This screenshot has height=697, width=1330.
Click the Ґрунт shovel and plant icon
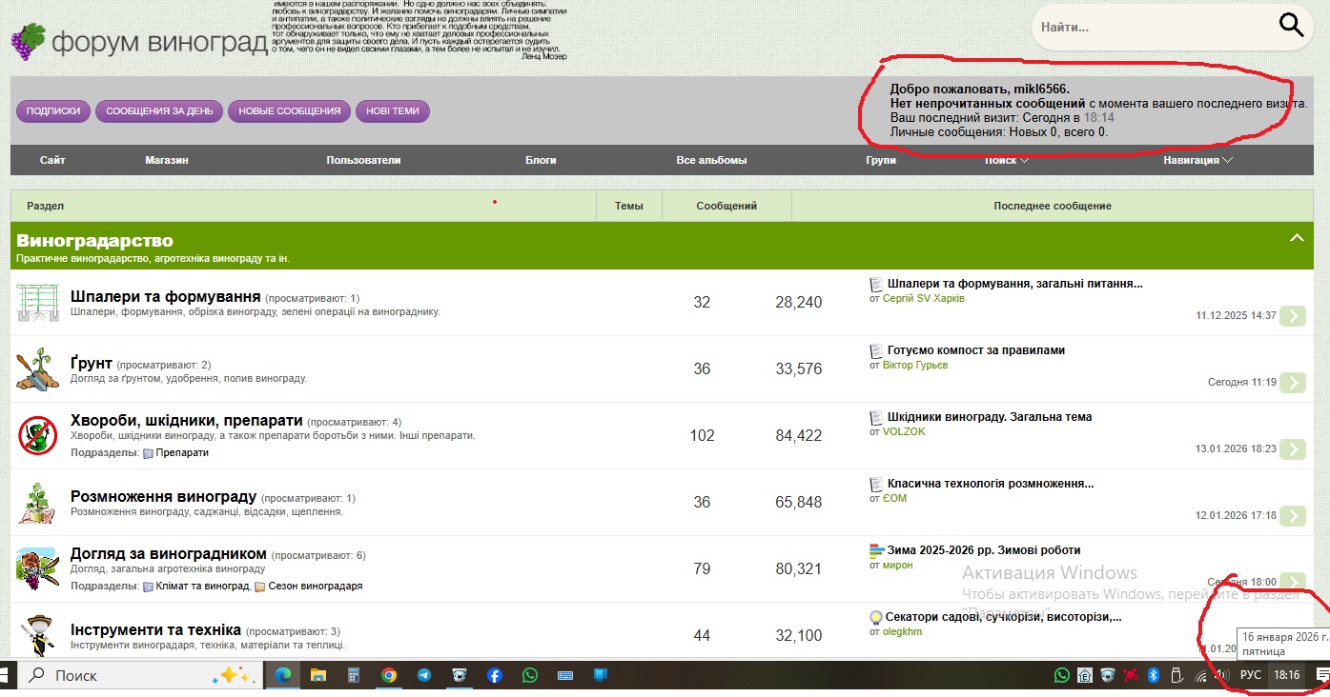point(38,369)
